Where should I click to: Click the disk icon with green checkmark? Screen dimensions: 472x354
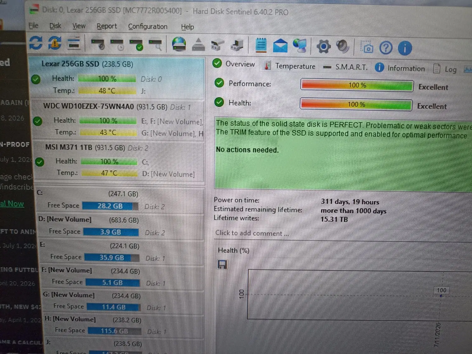(x=137, y=45)
